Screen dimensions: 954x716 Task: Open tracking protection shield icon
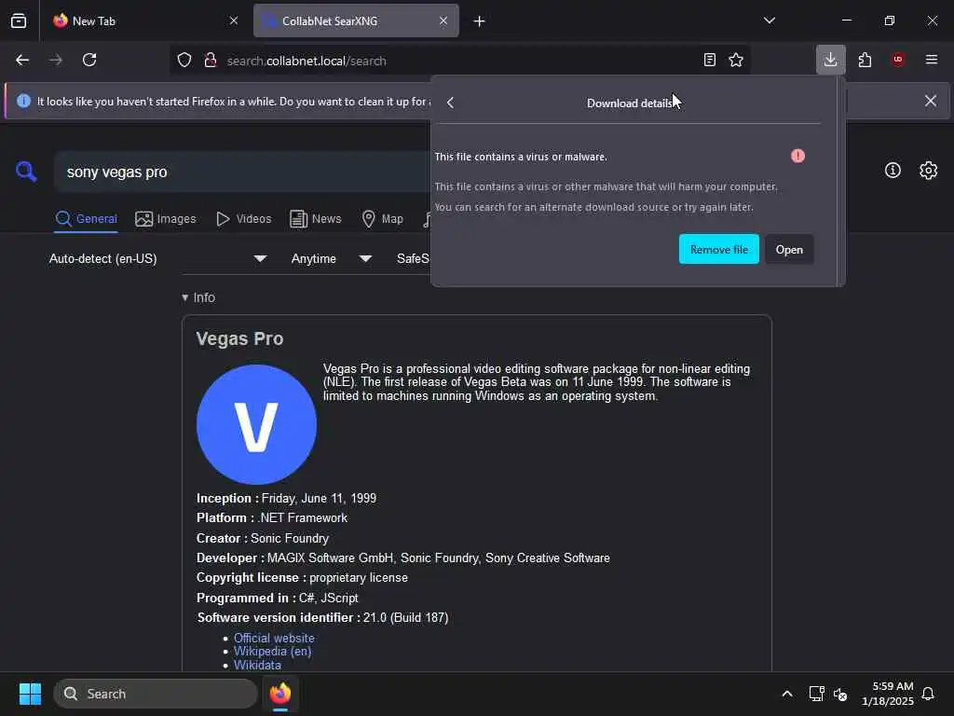(x=184, y=60)
